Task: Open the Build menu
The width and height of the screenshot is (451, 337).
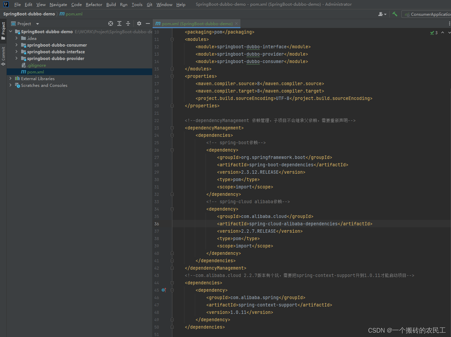Action: (x=111, y=4)
